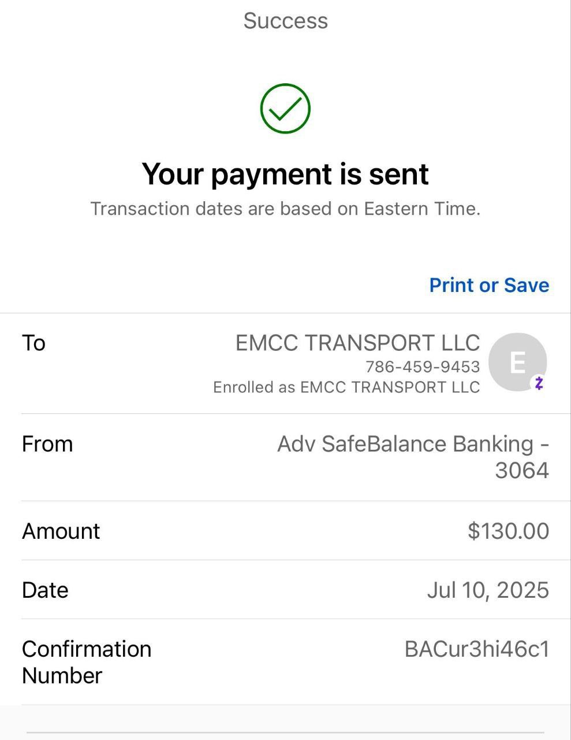Select the recipient name EMCC TRANSPORT LLC
This screenshot has height=740, width=571.
[x=357, y=343]
